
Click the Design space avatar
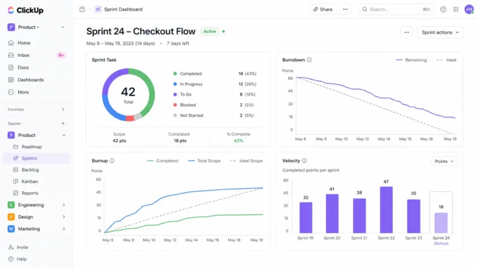click(11, 217)
